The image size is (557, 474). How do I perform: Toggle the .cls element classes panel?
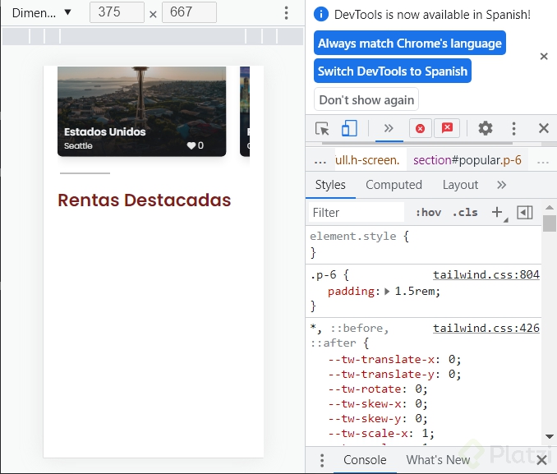tap(465, 212)
